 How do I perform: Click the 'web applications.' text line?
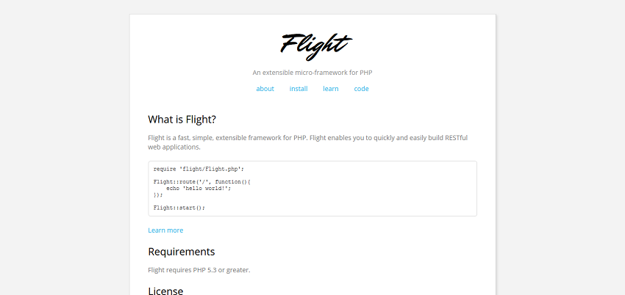tap(174, 147)
